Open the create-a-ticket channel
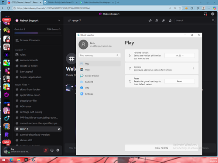This screenshot has height=163, width=218. 38,66
